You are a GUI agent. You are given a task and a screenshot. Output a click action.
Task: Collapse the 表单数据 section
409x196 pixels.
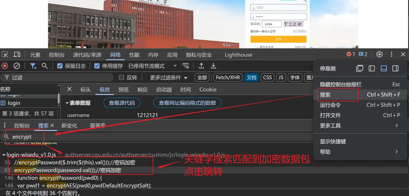pyautogui.click(x=67, y=103)
